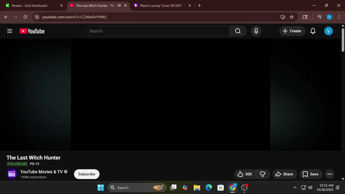Viewport: 345px width, 194px height.
Task: Open the YouTube guide hamburger menu
Action: pos(10,31)
